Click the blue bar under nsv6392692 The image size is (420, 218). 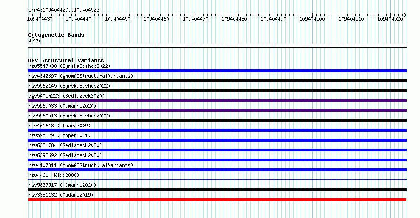point(217,160)
